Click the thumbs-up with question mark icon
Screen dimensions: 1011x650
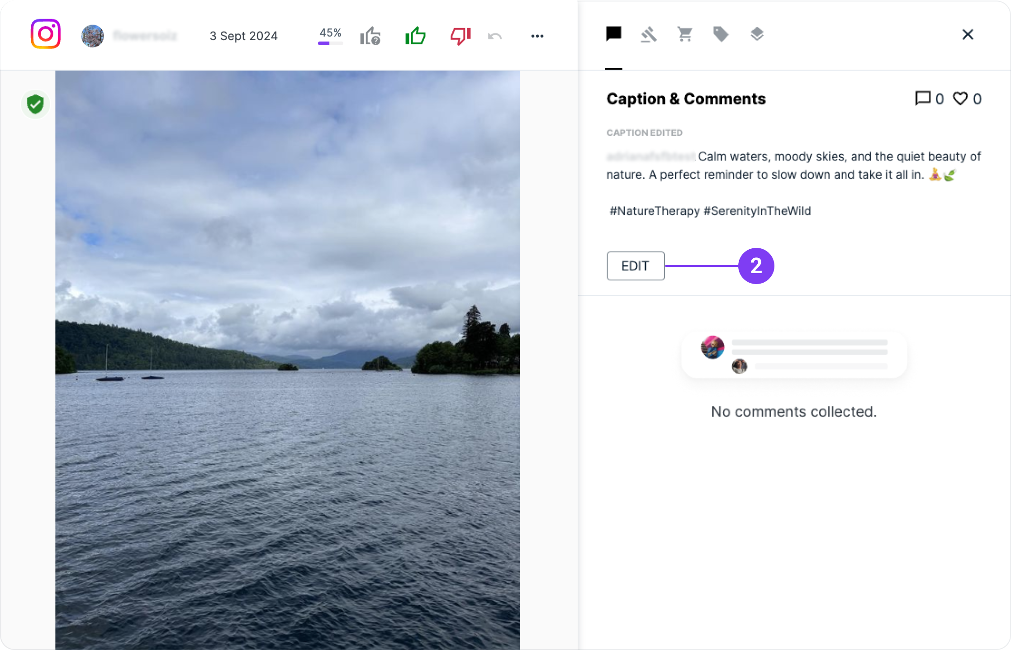click(x=370, y=36)
